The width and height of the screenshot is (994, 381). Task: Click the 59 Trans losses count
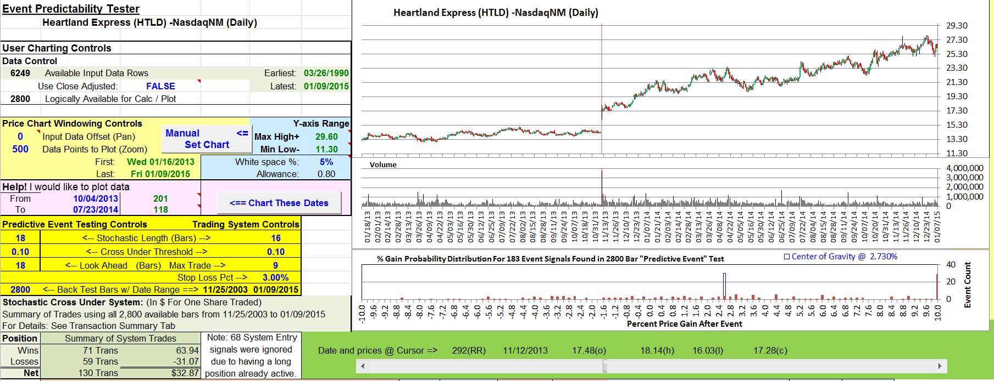(101, 362)
